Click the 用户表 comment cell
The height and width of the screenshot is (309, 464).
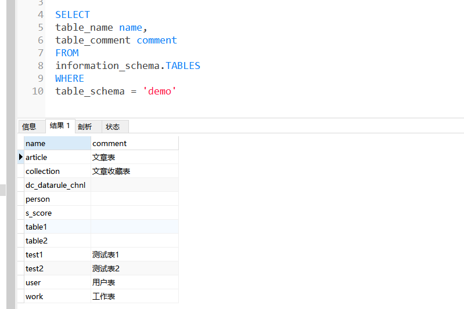(x=135, y=282)
